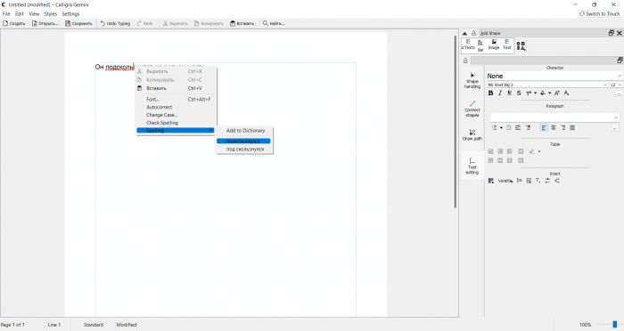624x331 pixels.
Task: Choose Font... in the context menu
Action: [x=177, y=100]
